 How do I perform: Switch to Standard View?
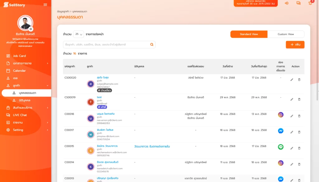point(249,34)
